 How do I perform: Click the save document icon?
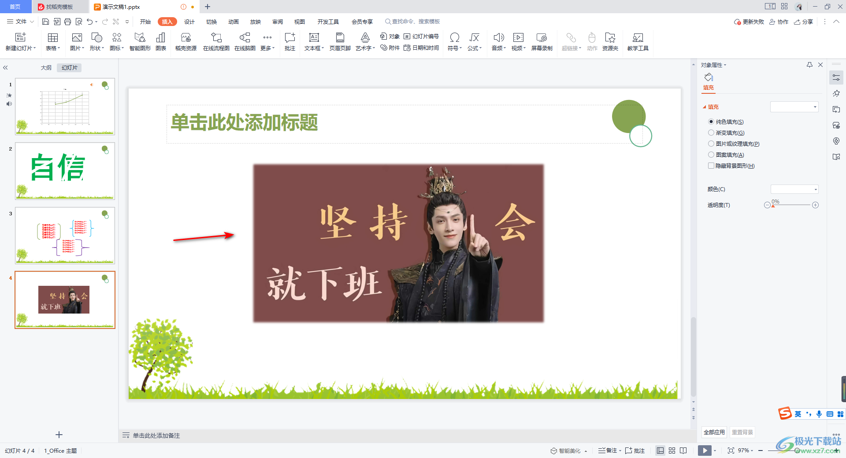(x=45, y=22)
